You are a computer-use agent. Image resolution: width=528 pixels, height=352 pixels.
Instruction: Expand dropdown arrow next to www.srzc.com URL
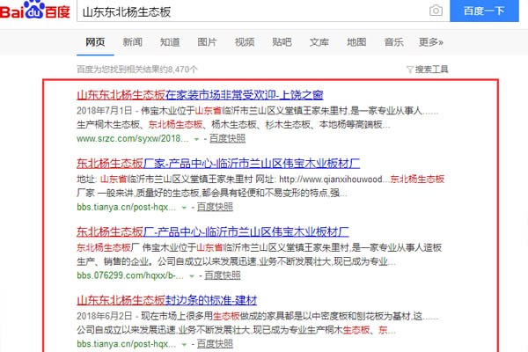tap(196, 139)
